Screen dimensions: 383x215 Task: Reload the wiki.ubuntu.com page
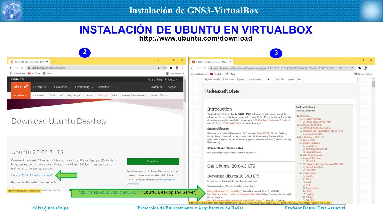[204, 68]
